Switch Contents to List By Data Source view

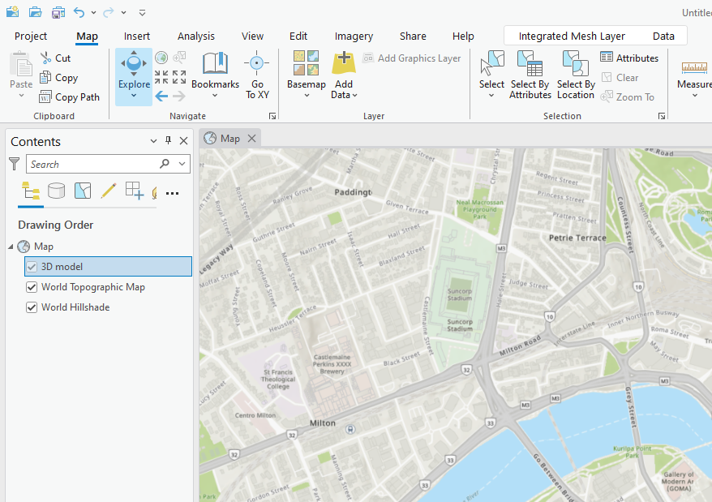55,192
